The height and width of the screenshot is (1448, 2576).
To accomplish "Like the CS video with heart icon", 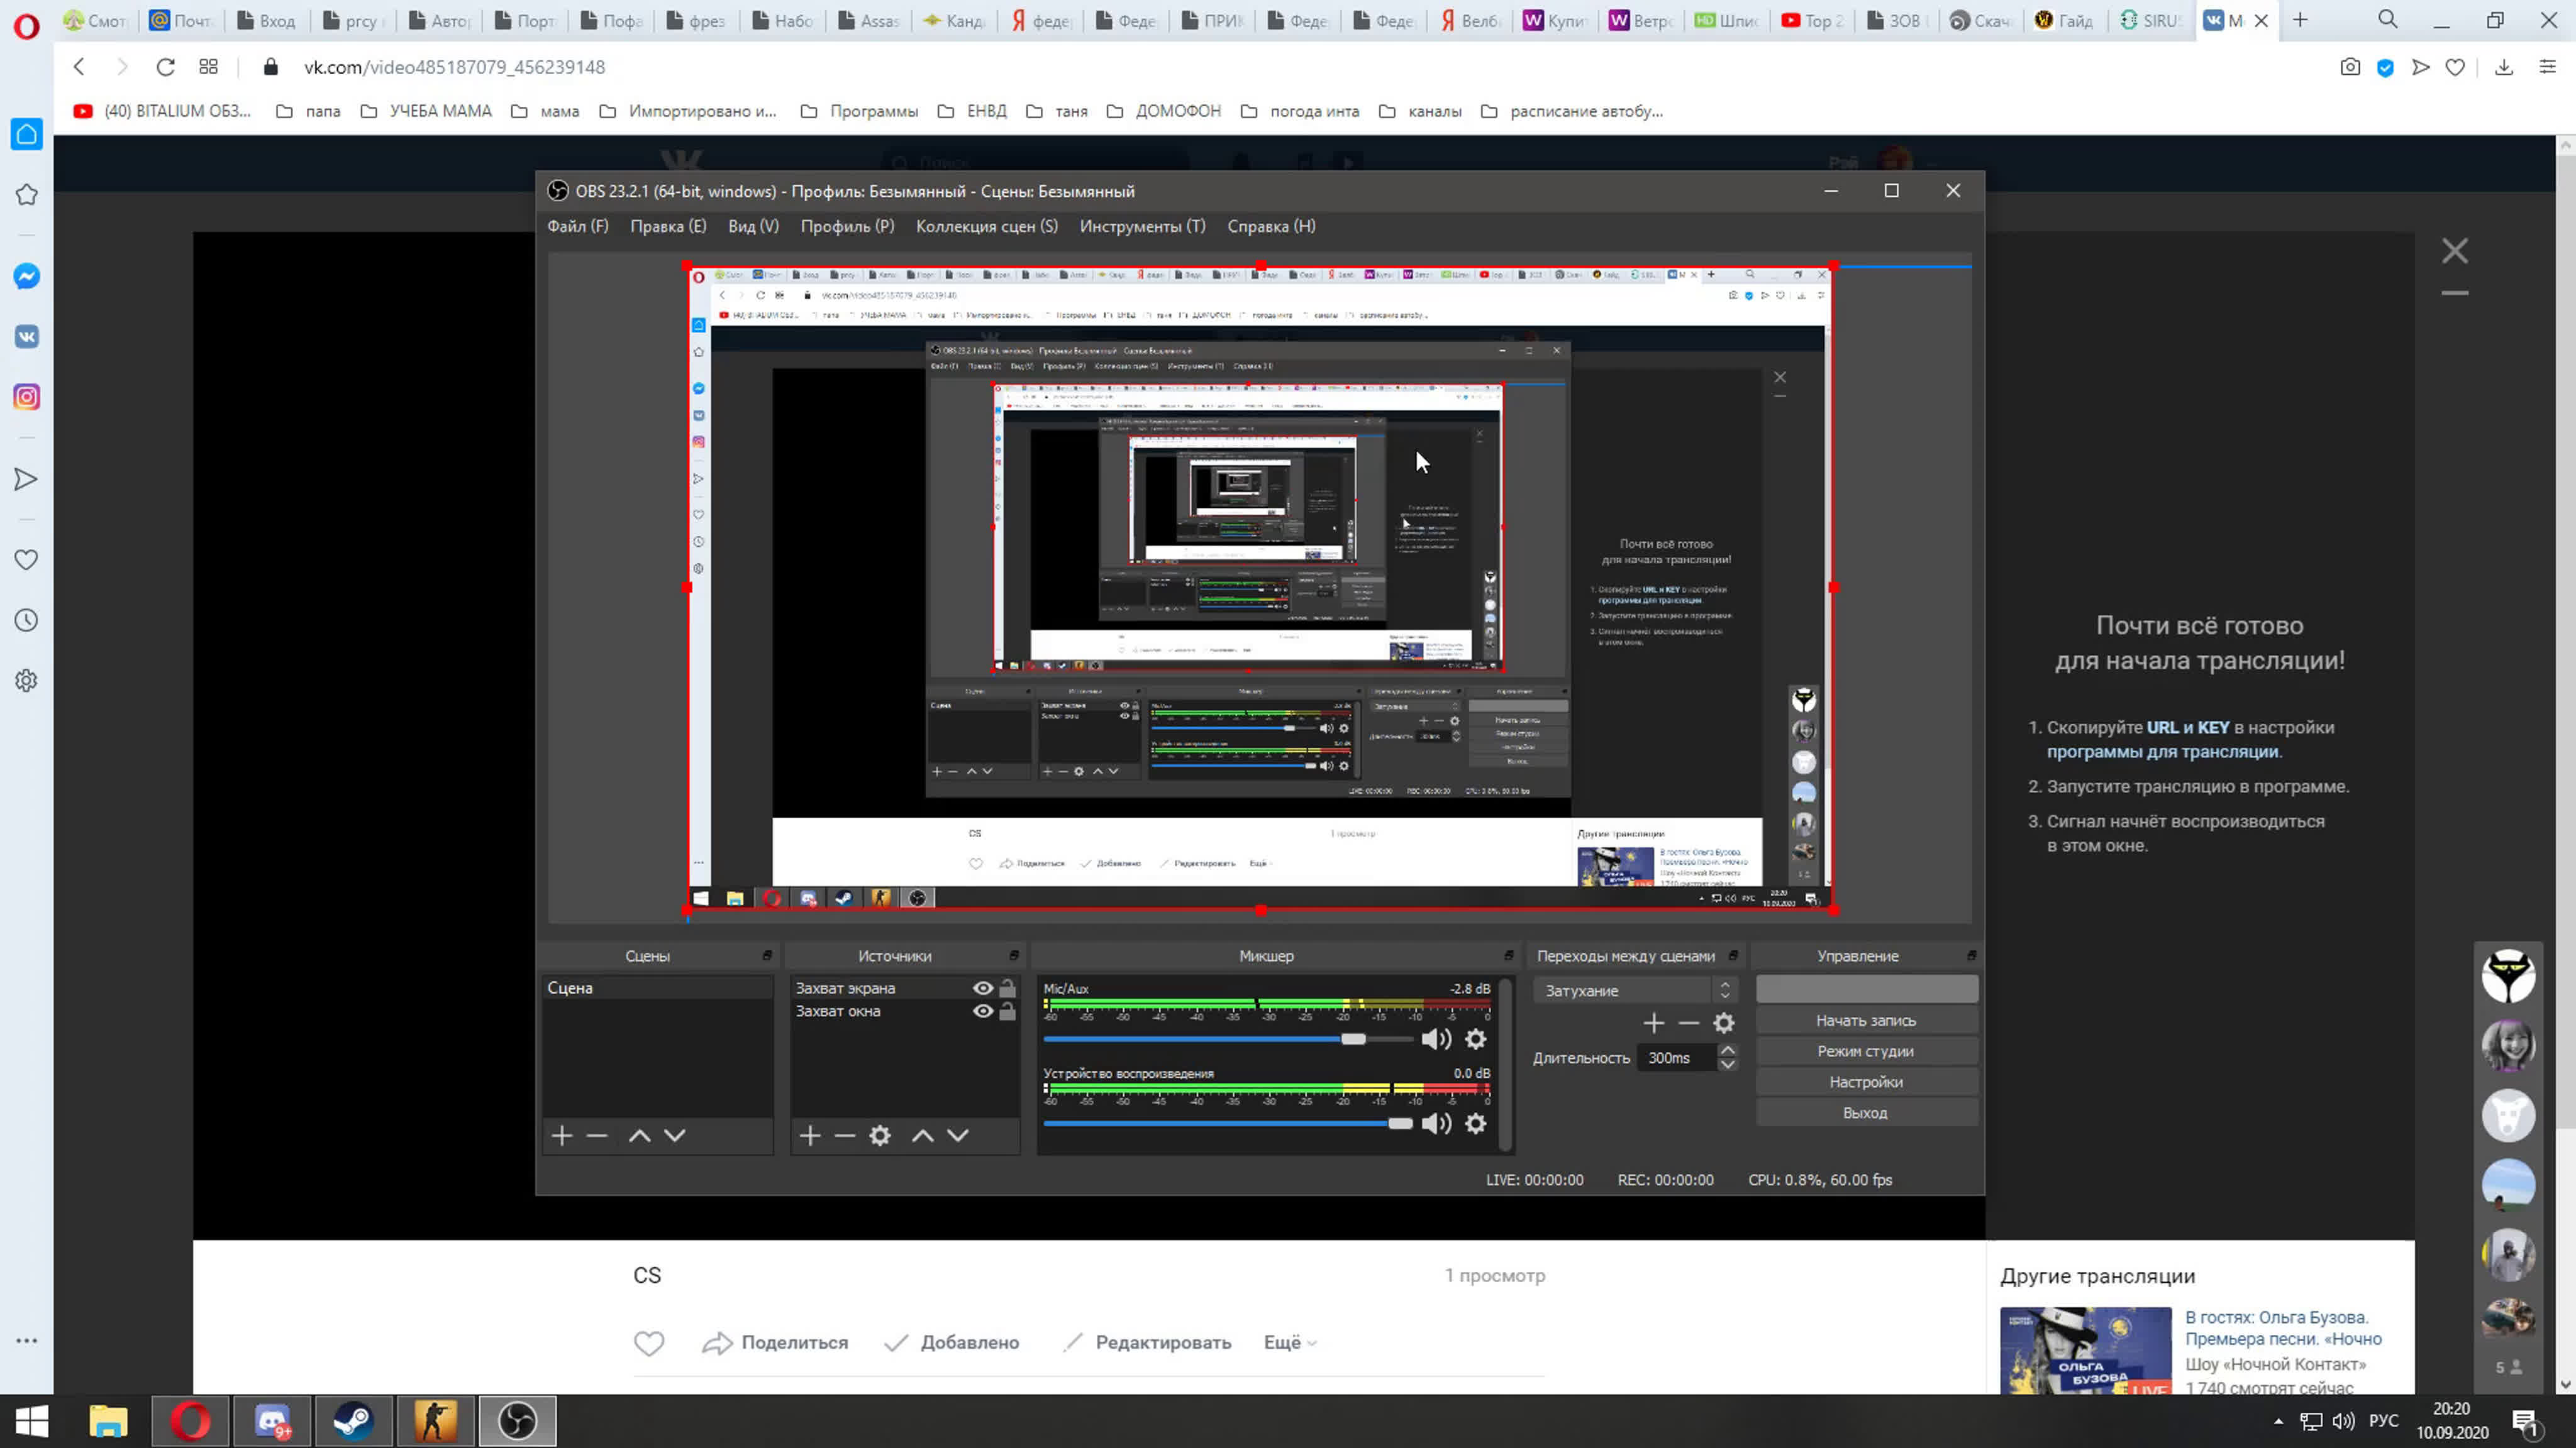I will (649, 1343).
